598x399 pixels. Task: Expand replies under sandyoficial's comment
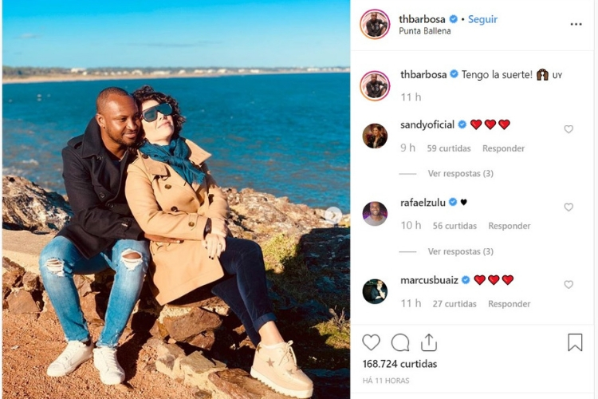point(460,174)
